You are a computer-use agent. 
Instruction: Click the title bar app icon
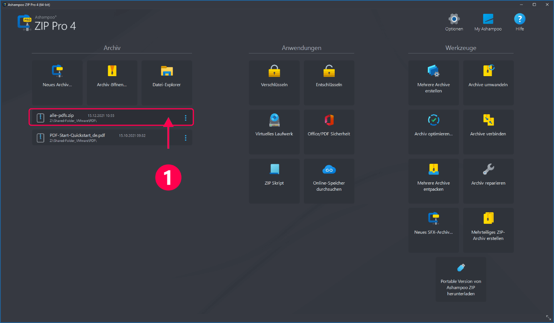point(5,4)
